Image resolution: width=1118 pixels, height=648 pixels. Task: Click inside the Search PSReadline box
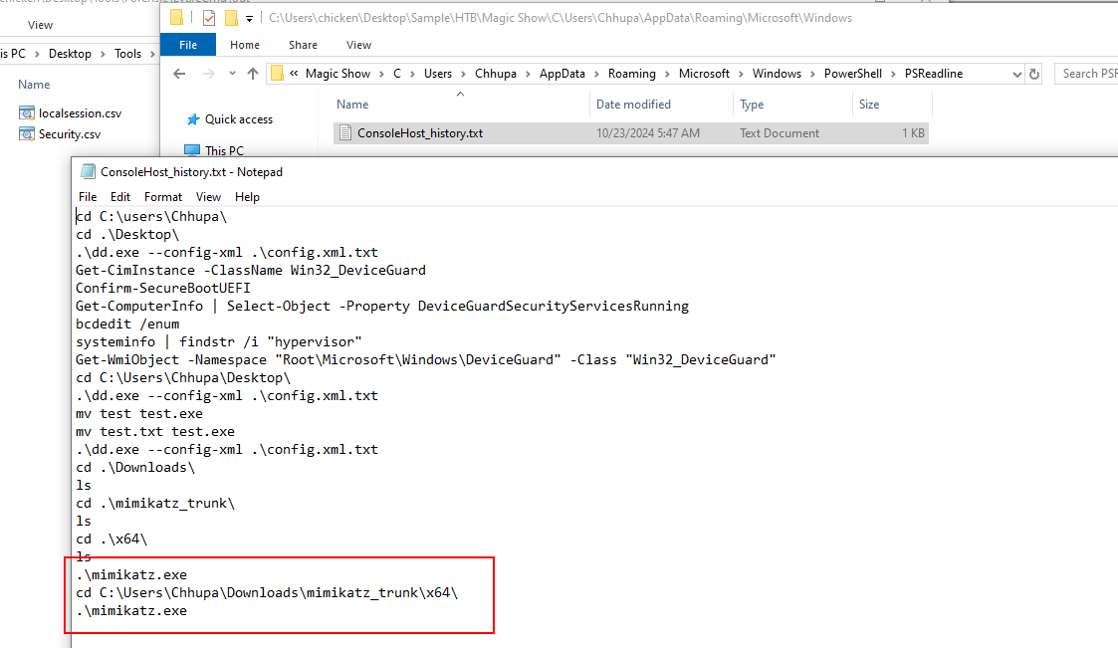(1087, 74)
